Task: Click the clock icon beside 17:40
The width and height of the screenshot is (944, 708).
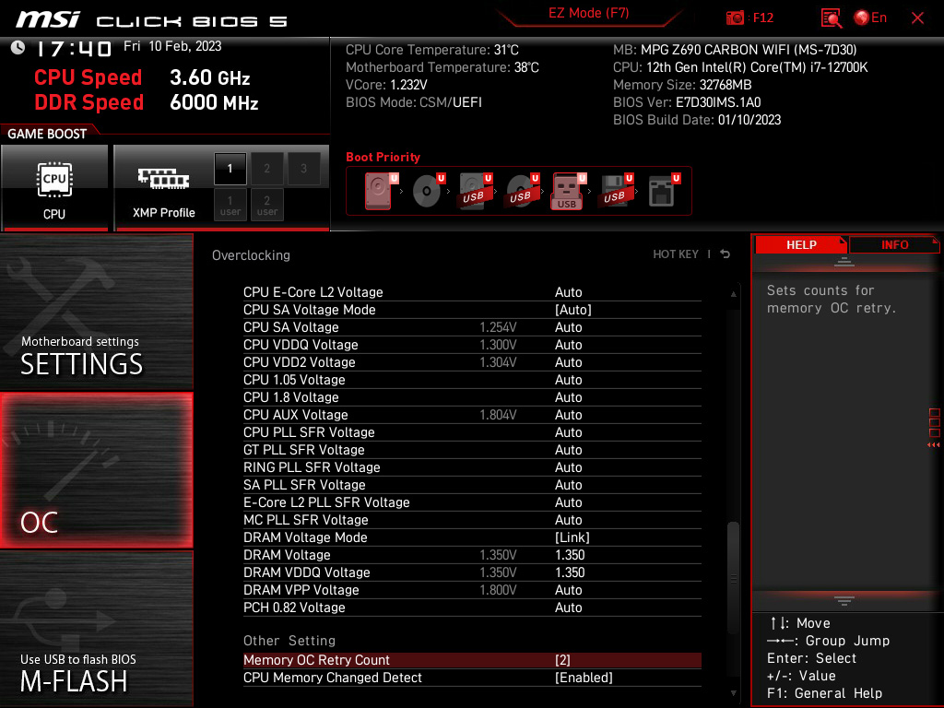Action: click(x=18, y=48)
